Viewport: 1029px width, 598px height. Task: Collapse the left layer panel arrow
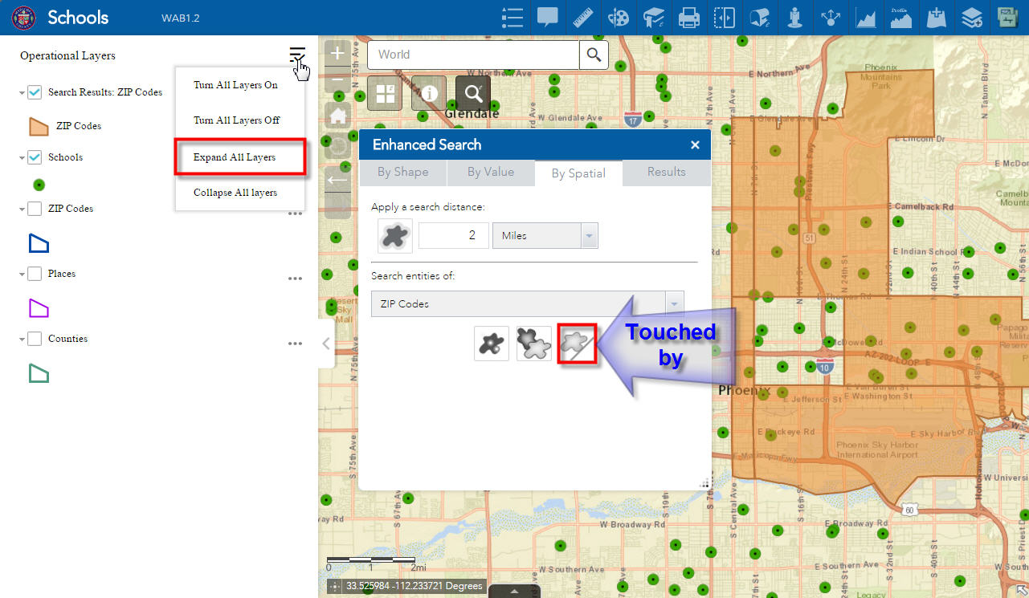click(326, 344)
